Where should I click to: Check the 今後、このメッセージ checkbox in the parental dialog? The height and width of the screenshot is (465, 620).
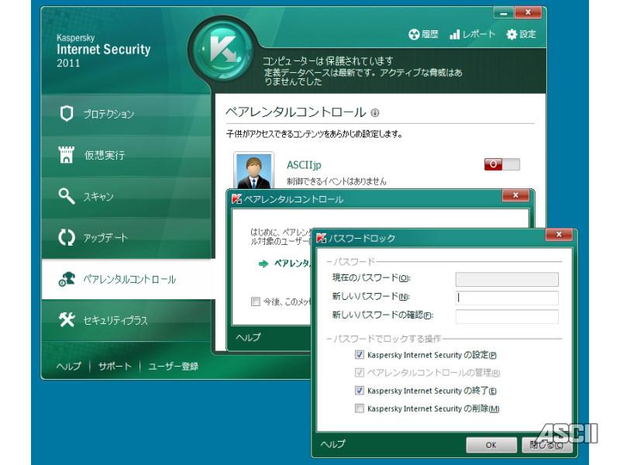tap(256, 301)
